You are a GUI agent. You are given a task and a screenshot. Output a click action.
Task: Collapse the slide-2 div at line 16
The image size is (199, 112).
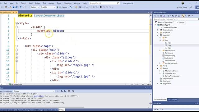tap(16, 72)
